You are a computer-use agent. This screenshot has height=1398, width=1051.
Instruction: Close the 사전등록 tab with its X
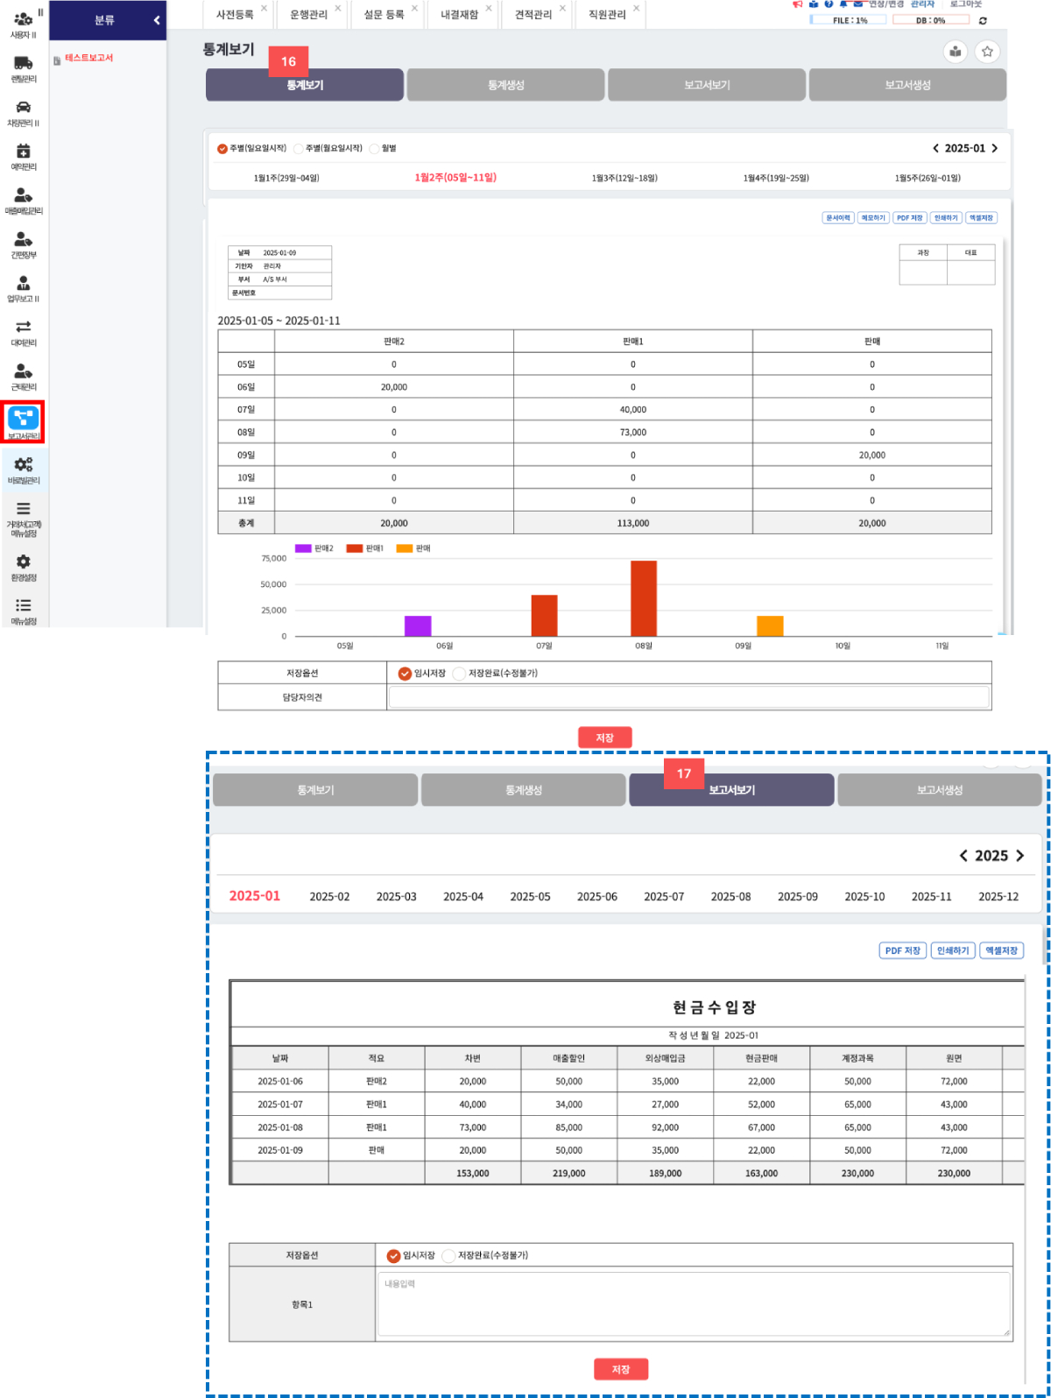tap(264, 8)
